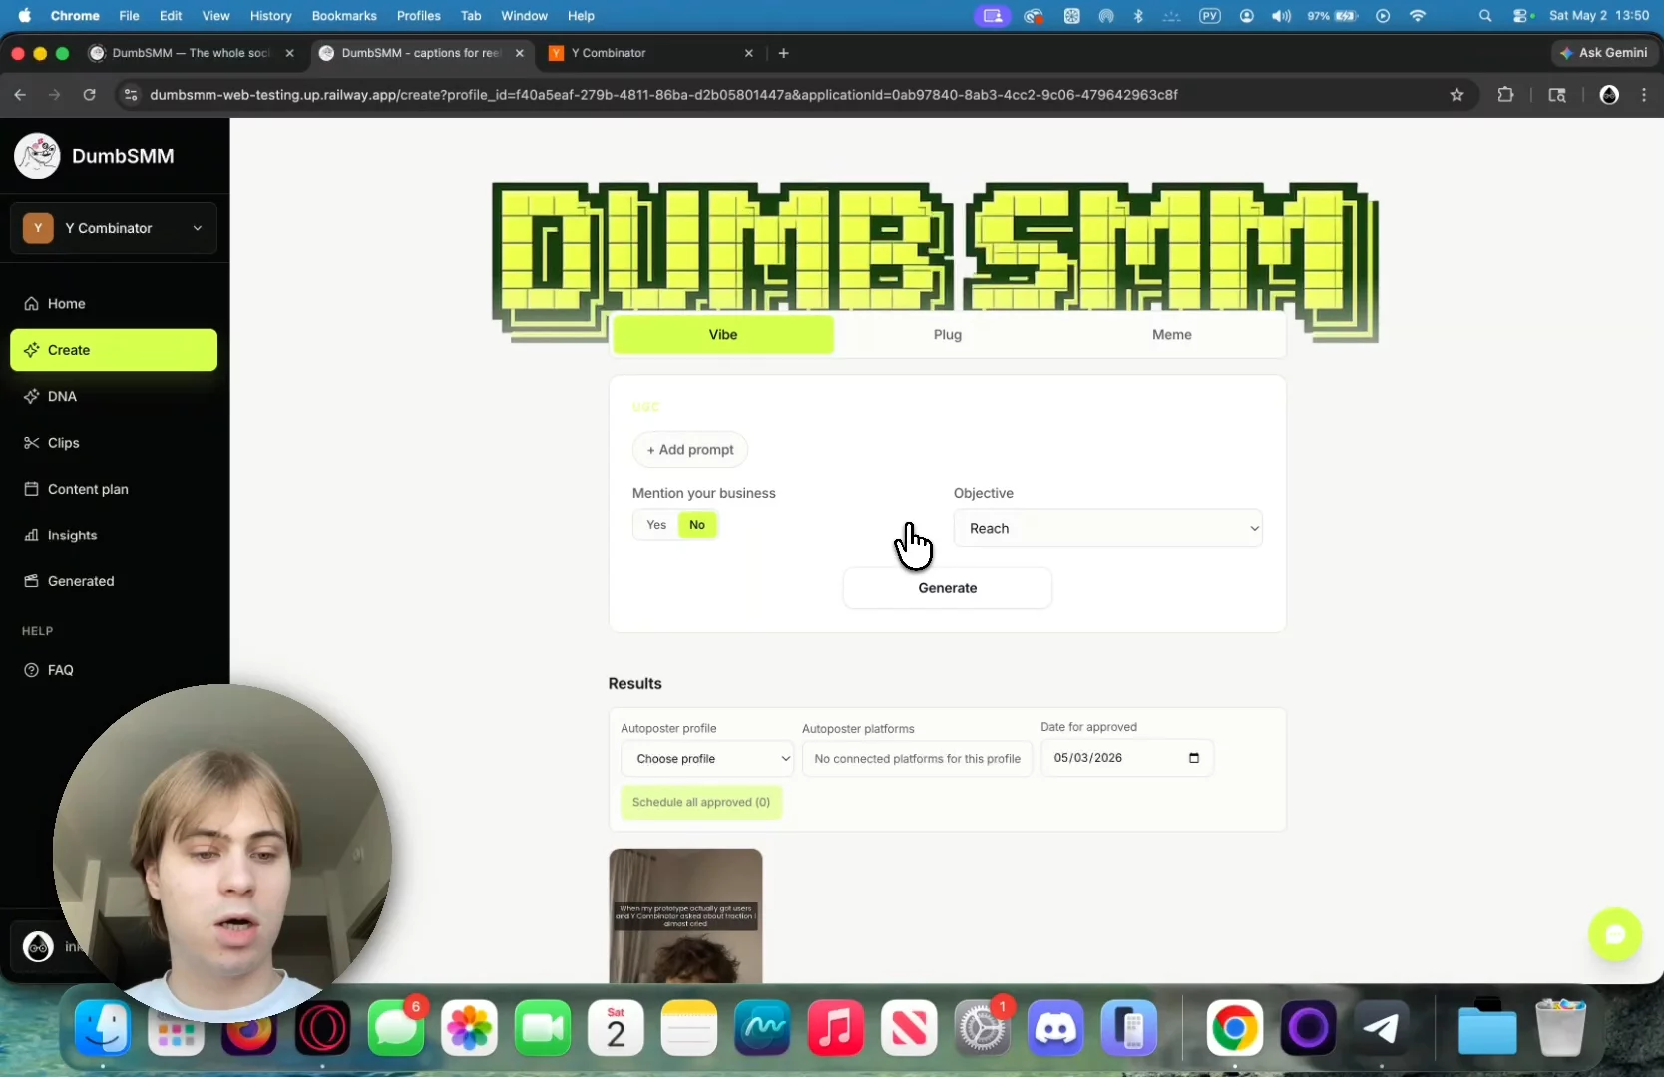Close the DumbSMM captions tab
The height and width of the screenshot is (1077, 1664).
[519, 53]
